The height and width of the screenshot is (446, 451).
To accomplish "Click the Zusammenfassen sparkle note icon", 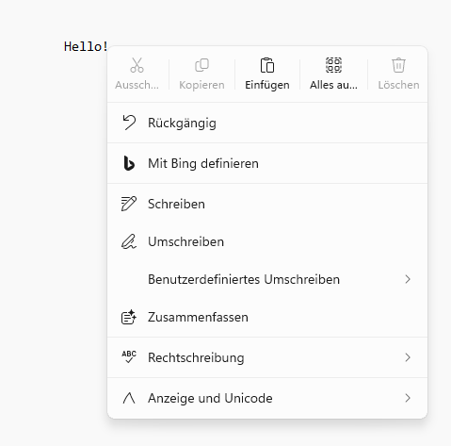I will tap(129, 317).
